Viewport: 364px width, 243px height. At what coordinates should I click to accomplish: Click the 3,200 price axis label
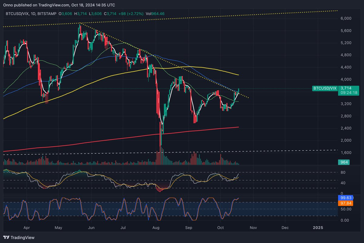(x=346, y=104)
